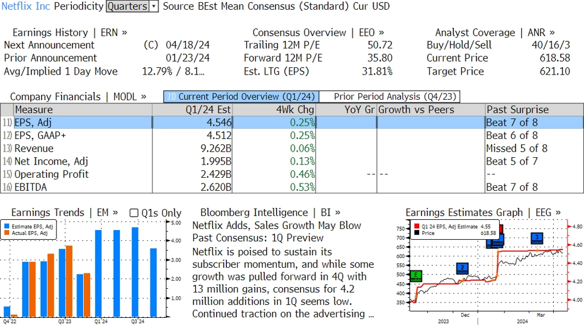Screen dimensions: 584x327
Task: Click the Measure column header
Action: [83, 110]
